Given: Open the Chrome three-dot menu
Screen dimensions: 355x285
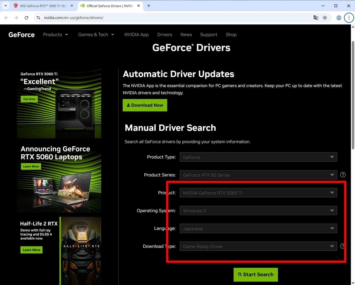Looking at the screenshot, I should click(x=349, y=18).
